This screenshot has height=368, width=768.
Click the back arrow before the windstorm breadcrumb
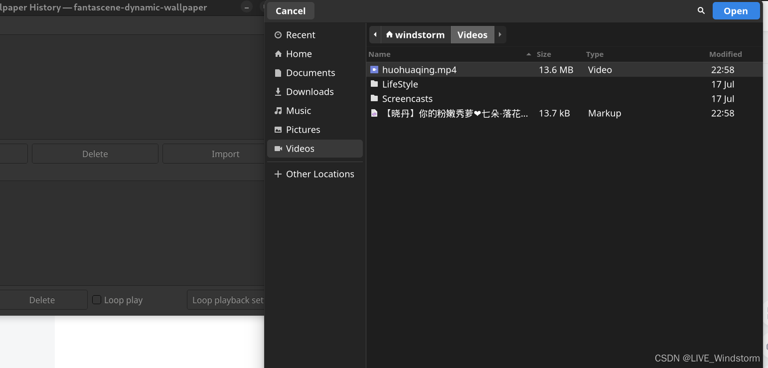375,34
